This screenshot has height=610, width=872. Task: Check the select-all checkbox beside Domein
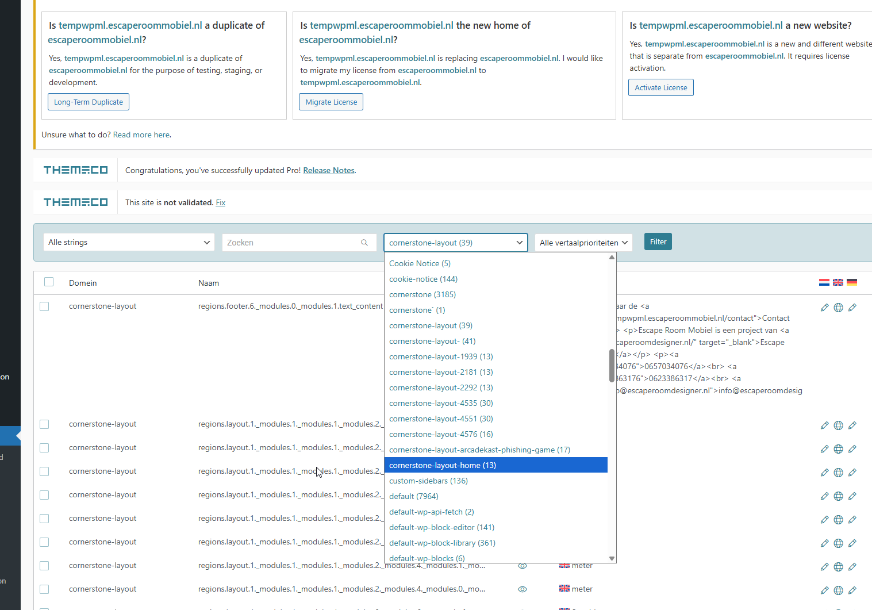49,282
